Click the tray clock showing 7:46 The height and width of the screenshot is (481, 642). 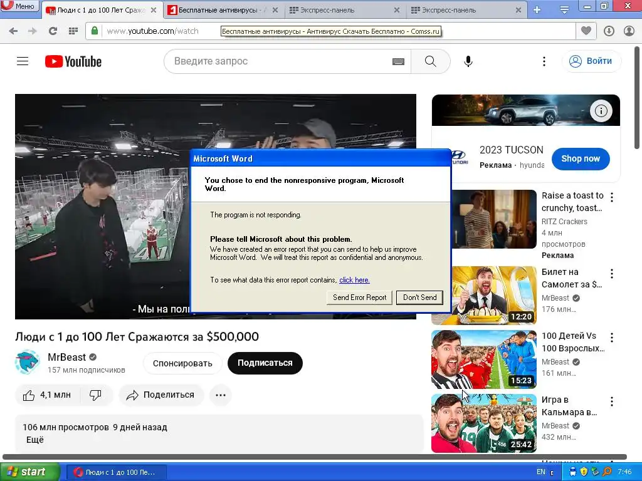(624, 472)
